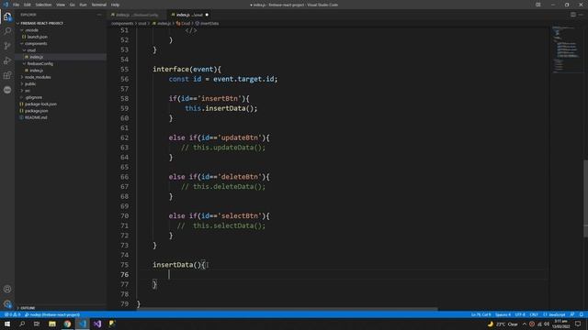This screenshot has height=330, width=588.
Task: Open the Search view in activity bar
Action: (7, 31)
